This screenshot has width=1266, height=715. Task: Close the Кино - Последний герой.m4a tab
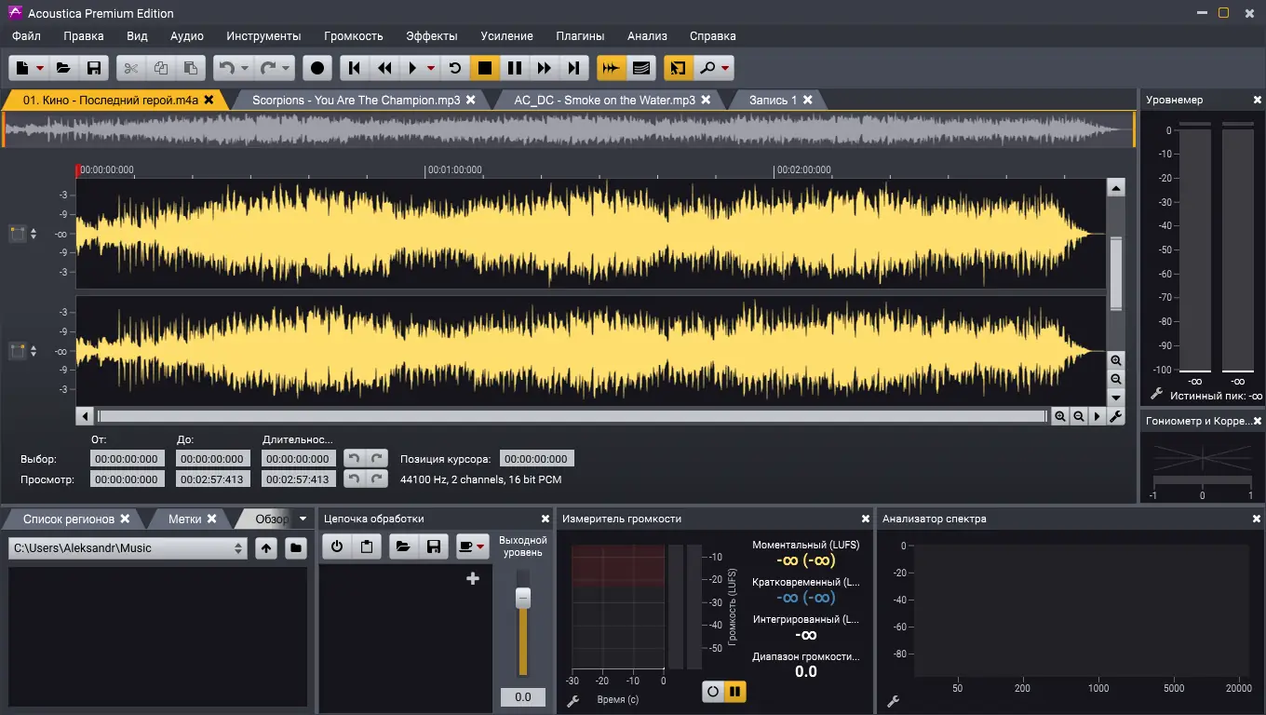coord(209,100)
